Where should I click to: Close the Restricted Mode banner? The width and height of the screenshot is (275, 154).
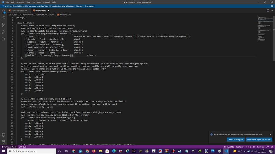pyautogui.click(x=272, y=6)
